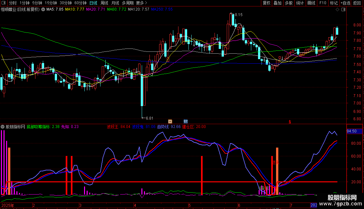Select 先知: 0.23 label
The image size is (364, 209).
tap(70, 127)
